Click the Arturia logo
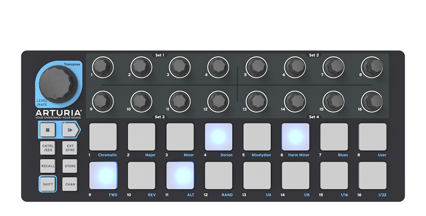The image size is (426, 216). (x=58, y=113)
